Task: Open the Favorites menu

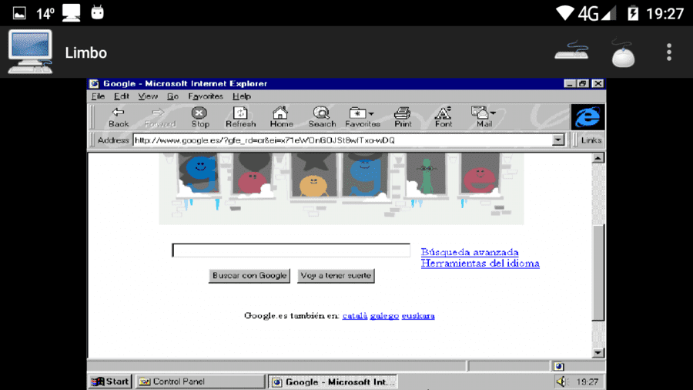Action: tap(206, 96)
